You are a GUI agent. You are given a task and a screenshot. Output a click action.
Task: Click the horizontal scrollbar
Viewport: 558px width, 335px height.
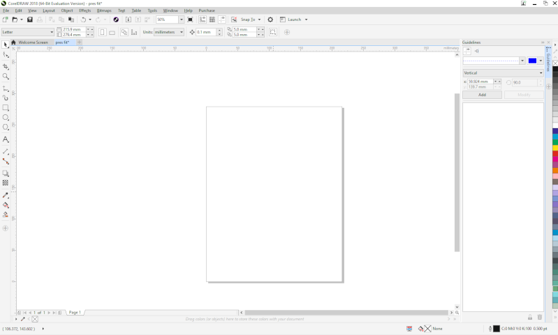[x=346, y=313]
